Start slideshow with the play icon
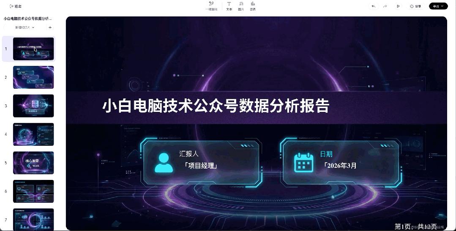The image size is (456, 231). tap(398, 6)
